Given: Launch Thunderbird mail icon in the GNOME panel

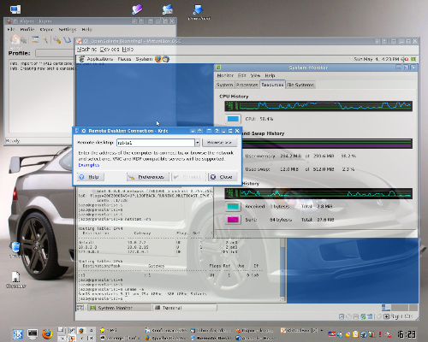Looking at the screenshot, I should 166,59.
